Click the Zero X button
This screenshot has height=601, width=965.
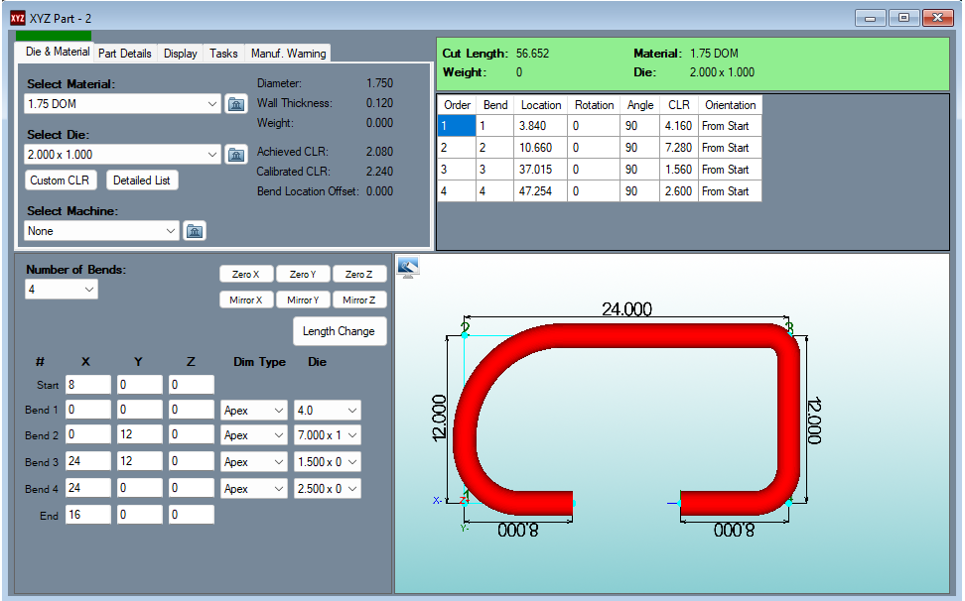point(245,274)
